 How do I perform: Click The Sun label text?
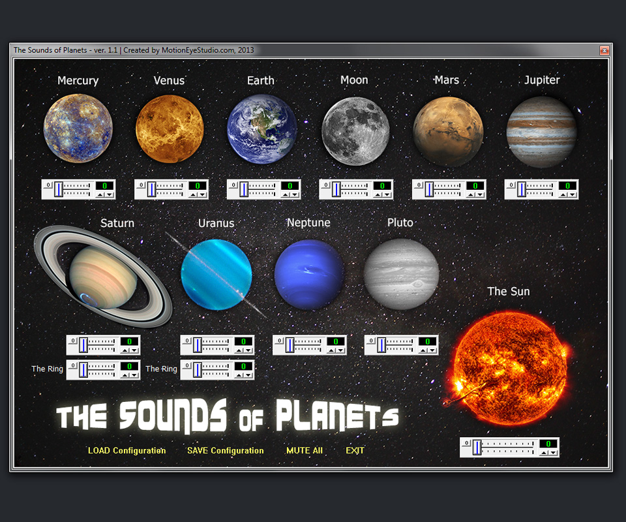point(509,292)
